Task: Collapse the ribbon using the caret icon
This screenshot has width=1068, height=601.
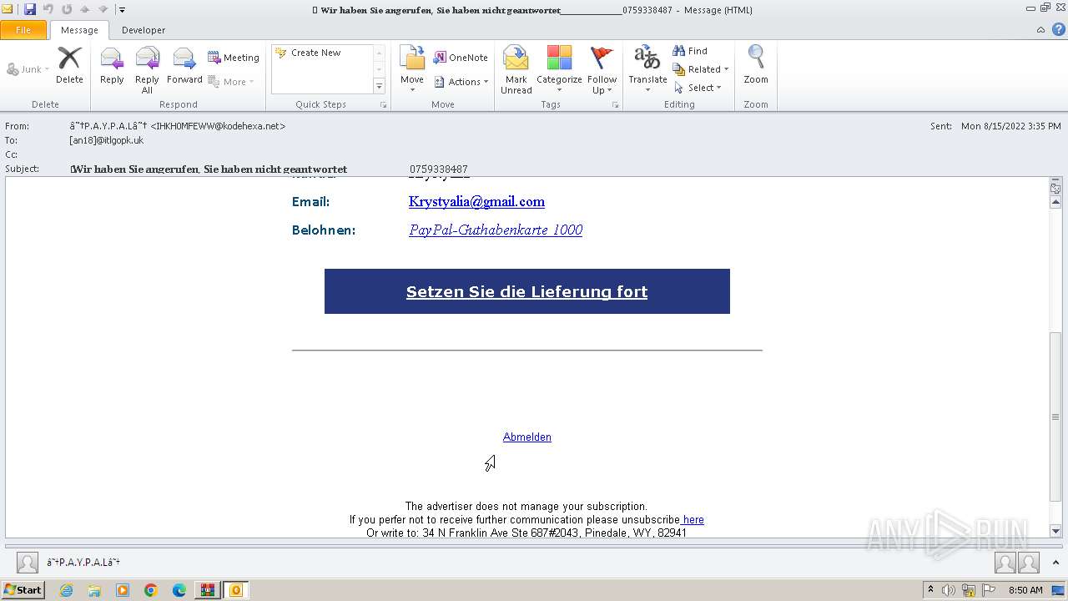Action: [1040, 29]
